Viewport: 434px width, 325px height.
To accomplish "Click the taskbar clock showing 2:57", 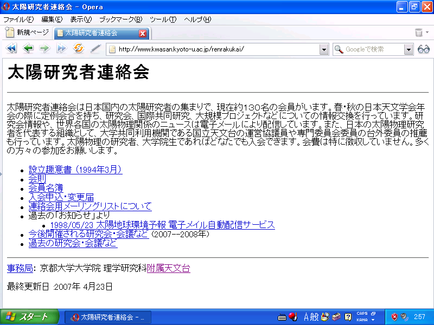I will (x=419, y=317).
